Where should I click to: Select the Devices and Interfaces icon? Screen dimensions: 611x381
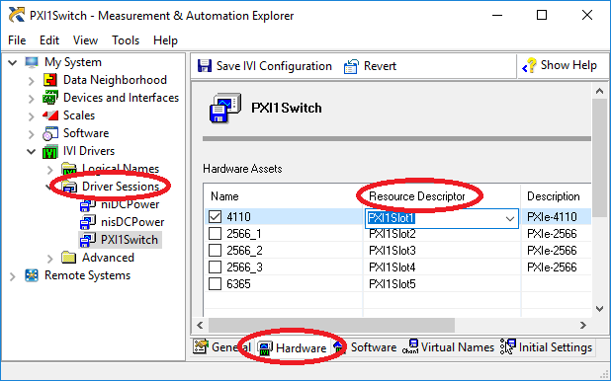click(50, 98)
